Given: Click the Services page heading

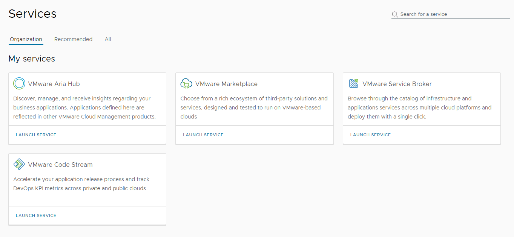Looking at the screenshot, I should pyautogui.click(x=32, y=14).
